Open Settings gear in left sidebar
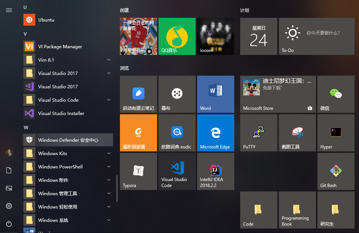Viewport: 359px width, 233px height. [x=9, y=206]
